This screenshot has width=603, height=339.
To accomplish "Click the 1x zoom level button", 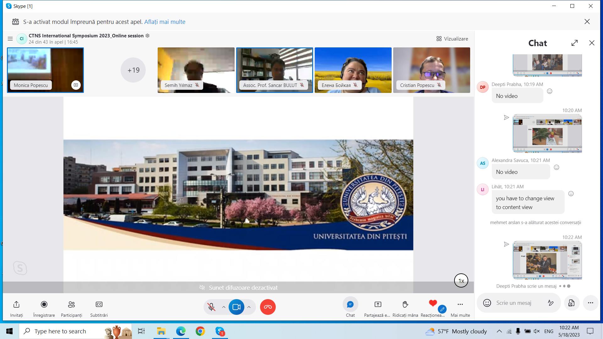I will click(x=461, y=281).
